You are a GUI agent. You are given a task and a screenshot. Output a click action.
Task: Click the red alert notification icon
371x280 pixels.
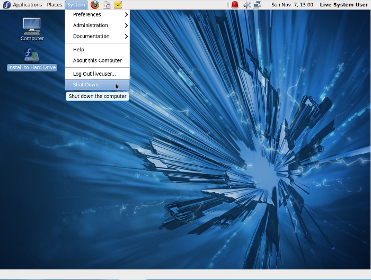point(235,5)
